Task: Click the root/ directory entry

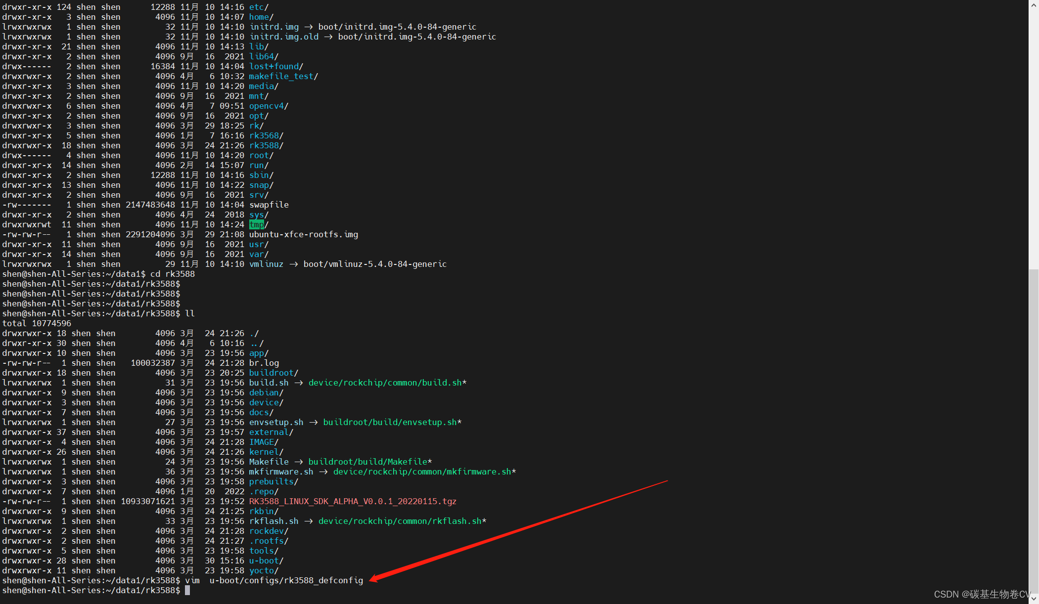Action: tap(262, 155)
